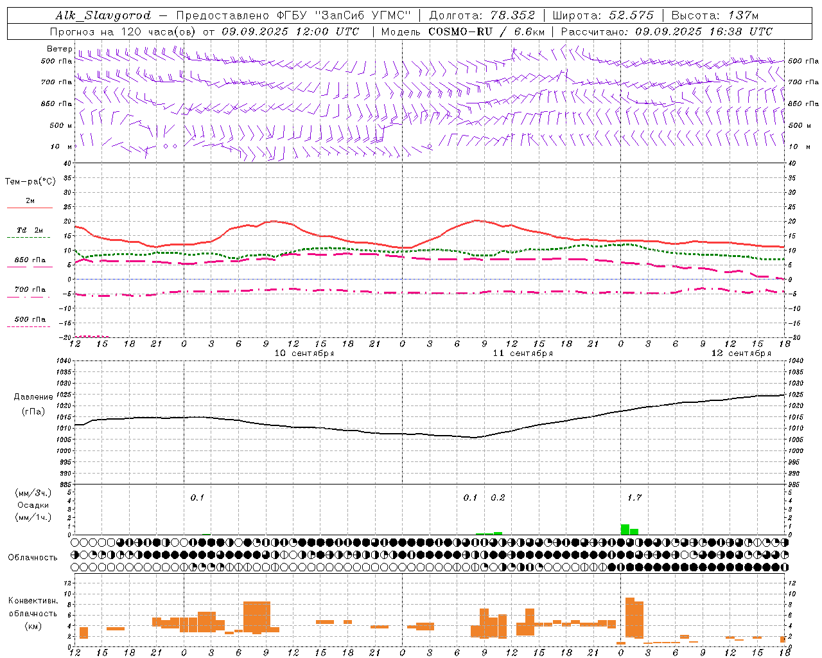Click the Осадки precipitation label
Screen dimensions: 822x658
[33, 505]
